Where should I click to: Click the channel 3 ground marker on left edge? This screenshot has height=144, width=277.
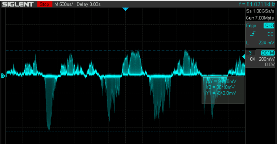click(3, 76)
